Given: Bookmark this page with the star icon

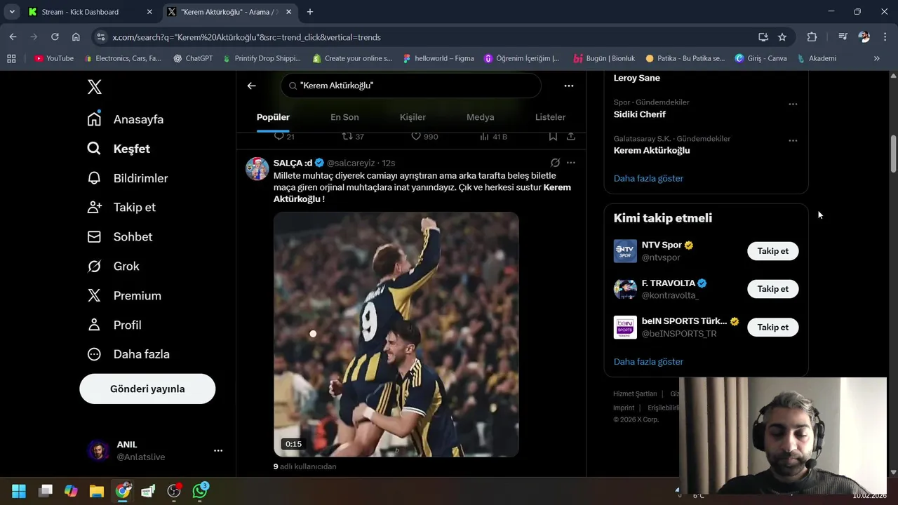Looking at the screenshot, I should [782, 37].
